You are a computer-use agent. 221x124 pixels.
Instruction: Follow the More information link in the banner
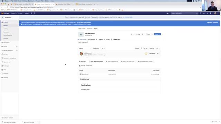86,22
